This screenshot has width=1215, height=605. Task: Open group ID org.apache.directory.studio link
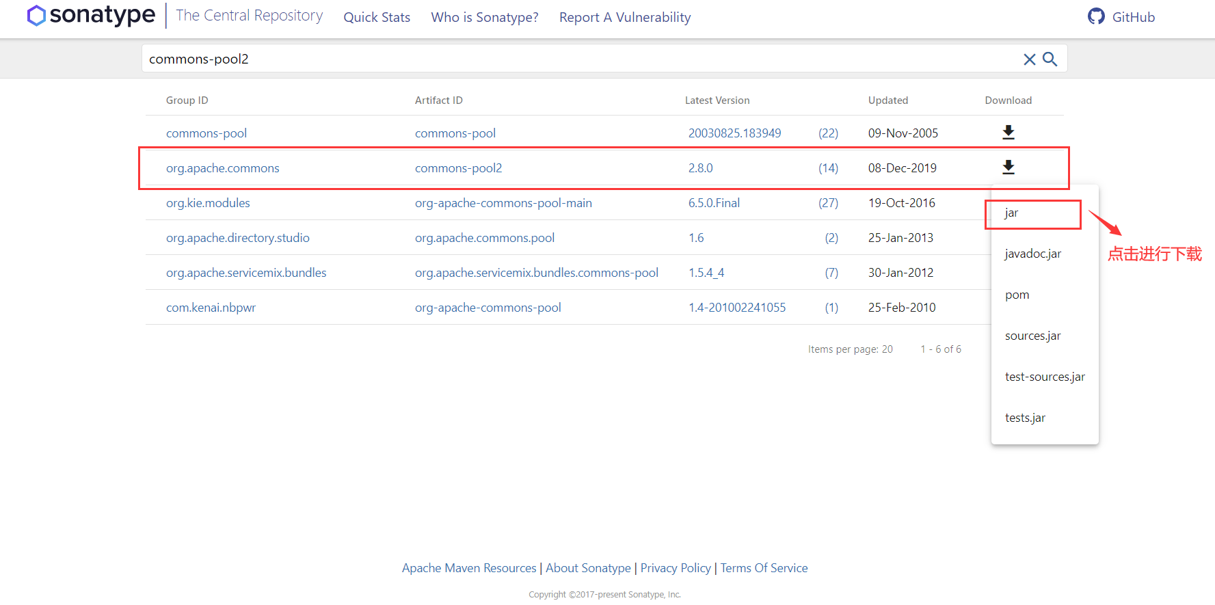[238, 238]
